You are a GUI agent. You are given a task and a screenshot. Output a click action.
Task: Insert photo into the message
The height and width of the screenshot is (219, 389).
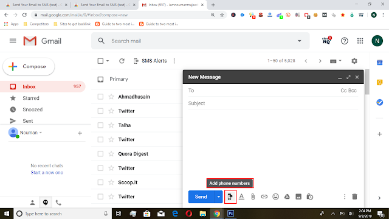298,196
